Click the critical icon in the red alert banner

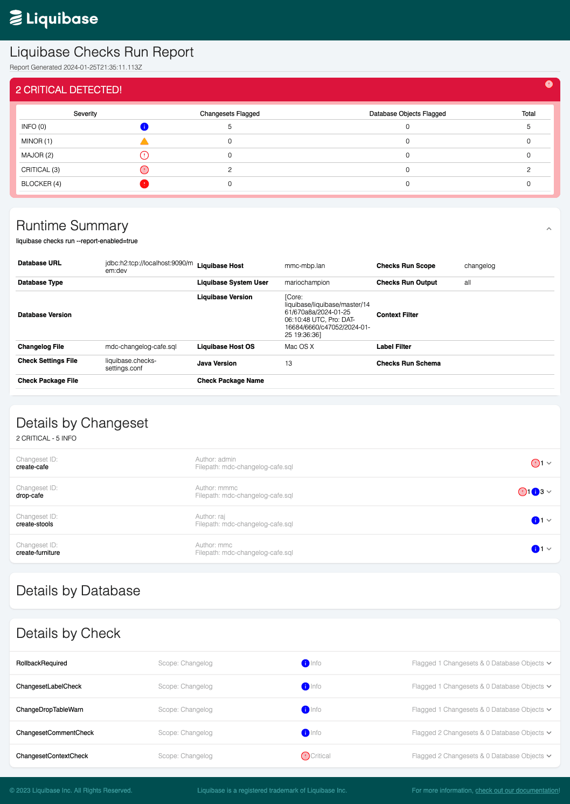pyautogui.click(x=549, y=84)
